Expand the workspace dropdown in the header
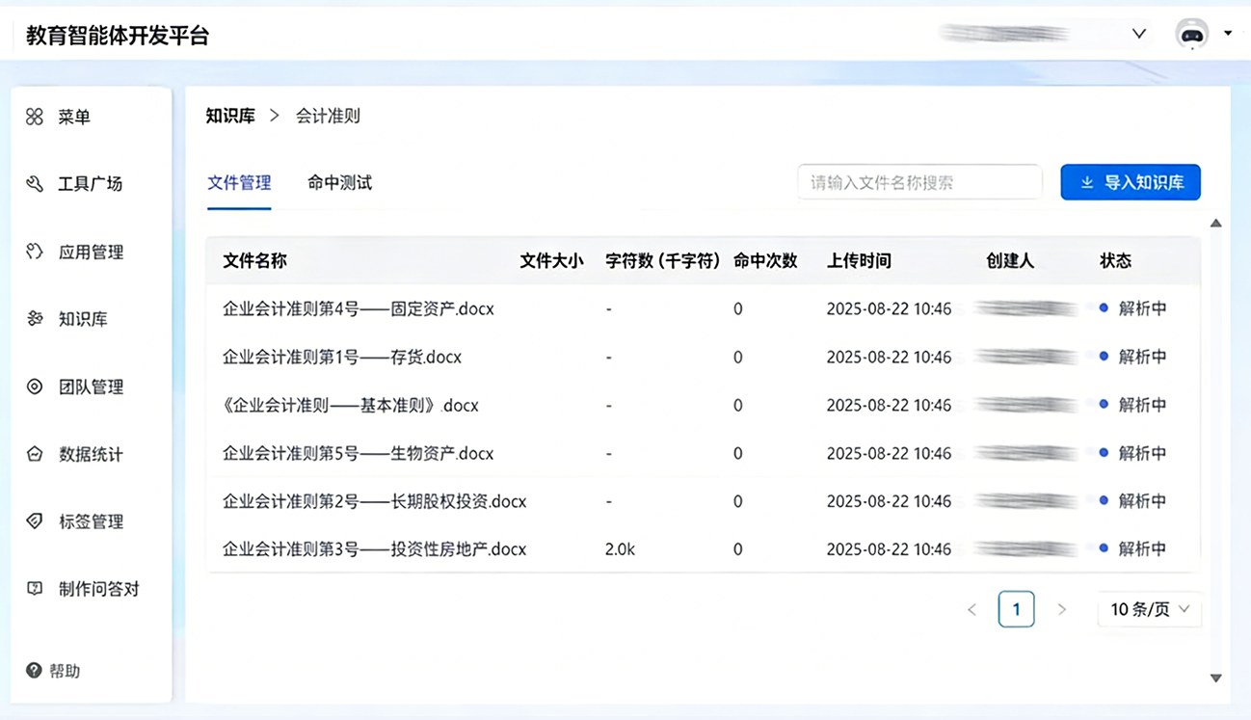Viewport: 1251px width, 720px height. coord(1139,33)
